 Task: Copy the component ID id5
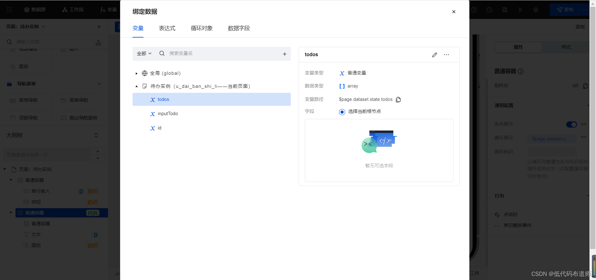click(x=585, y=86)
